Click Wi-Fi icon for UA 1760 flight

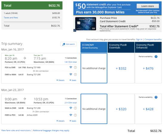coord(71,67)
